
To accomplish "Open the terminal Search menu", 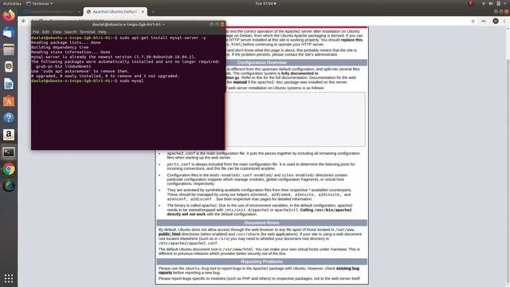I will click(x=70, y=32).
